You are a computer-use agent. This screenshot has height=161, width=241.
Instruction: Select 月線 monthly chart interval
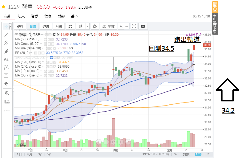pos(59,26)
